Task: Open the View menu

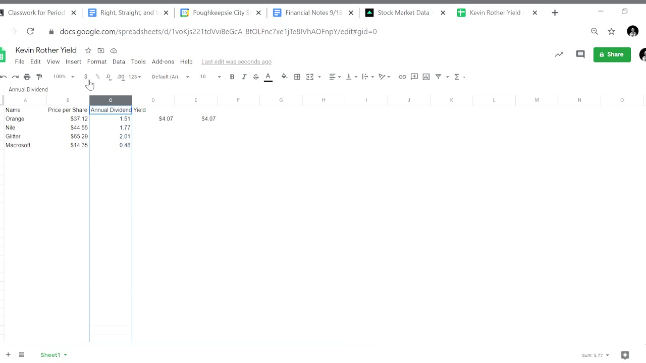Action: pyautogui.click(x=53, y=62)
